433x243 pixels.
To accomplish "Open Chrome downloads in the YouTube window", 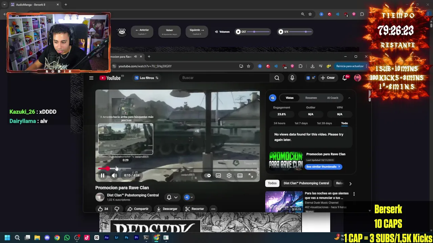I will pos(312,66).
